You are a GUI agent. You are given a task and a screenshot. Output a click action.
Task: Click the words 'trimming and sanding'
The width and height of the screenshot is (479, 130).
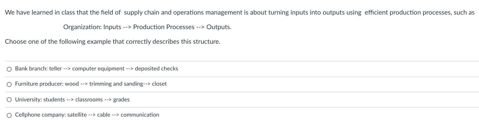click(116, 84)
